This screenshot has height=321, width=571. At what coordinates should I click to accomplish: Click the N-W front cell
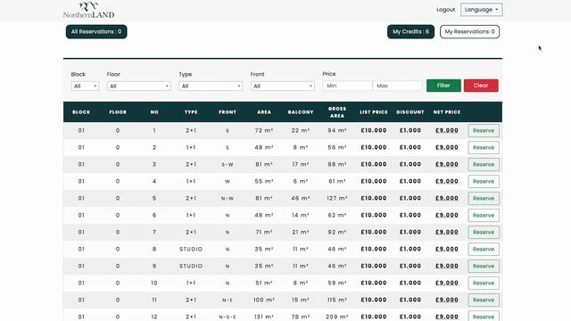pos(228,198)
